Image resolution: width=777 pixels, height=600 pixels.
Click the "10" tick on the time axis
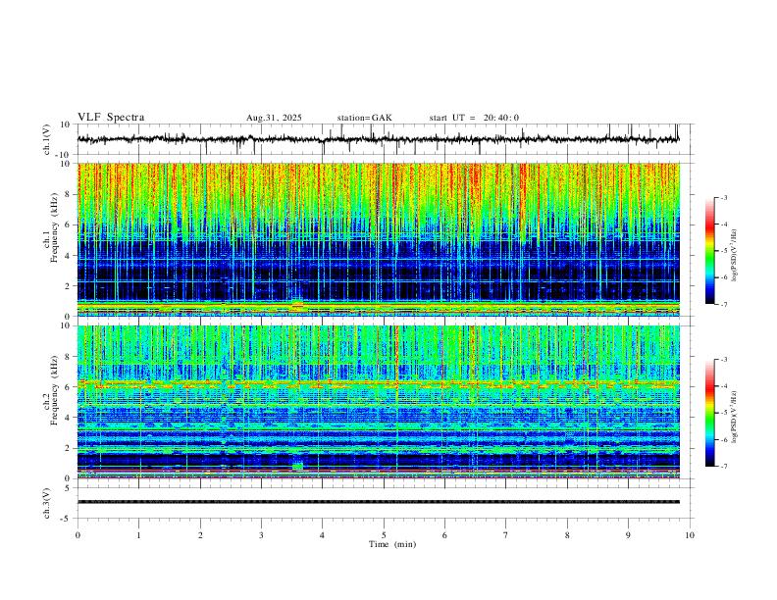coord(690,535)
